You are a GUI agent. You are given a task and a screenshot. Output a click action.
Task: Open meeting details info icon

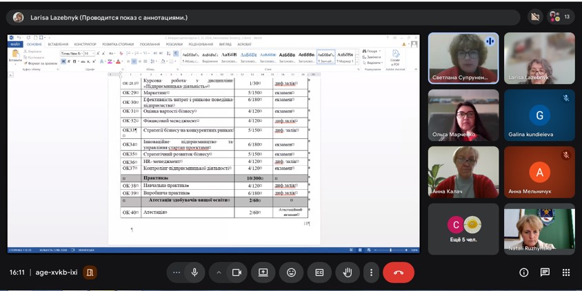point(524,272)
